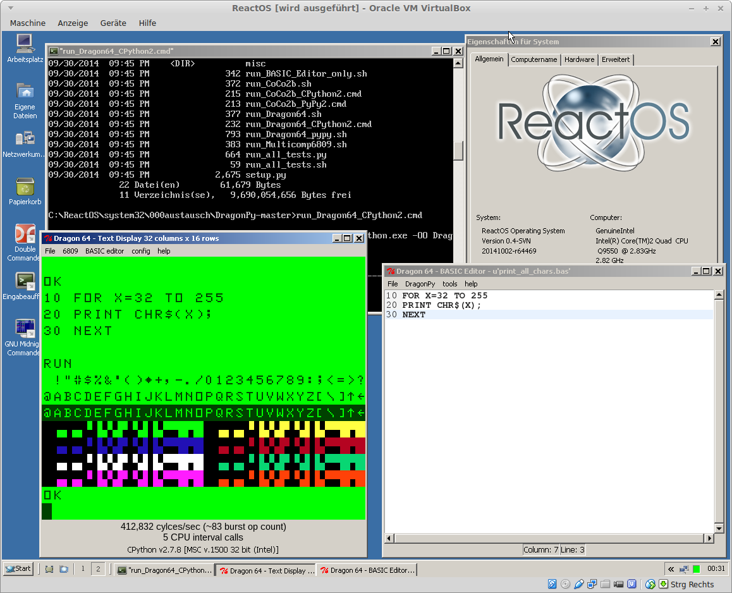Click the VirtualBox USB status icon
This screenshot has height=593, width=732.
point(579,584)
